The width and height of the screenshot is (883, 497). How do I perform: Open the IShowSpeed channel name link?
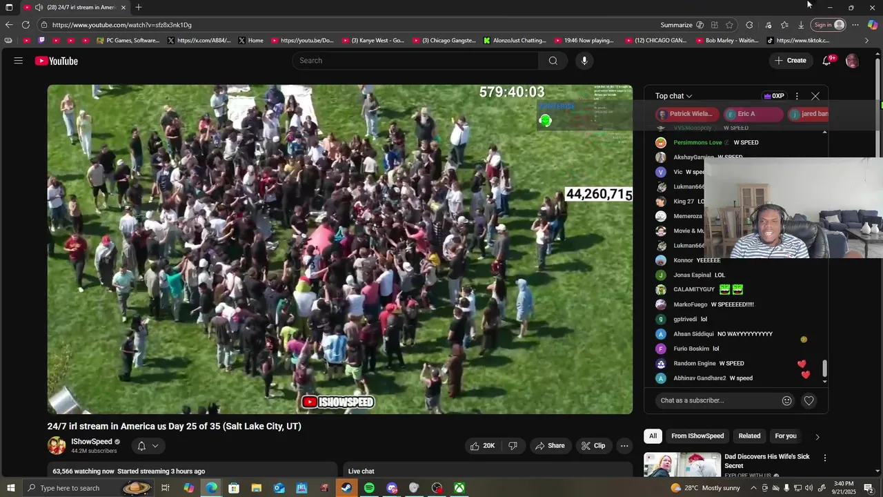point(92,442)
